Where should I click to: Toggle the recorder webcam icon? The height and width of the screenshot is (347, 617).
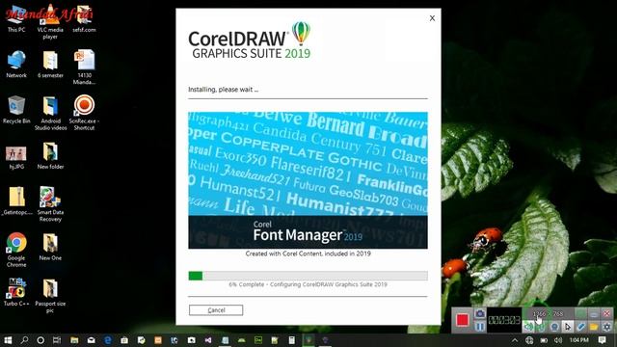[554, 327]
